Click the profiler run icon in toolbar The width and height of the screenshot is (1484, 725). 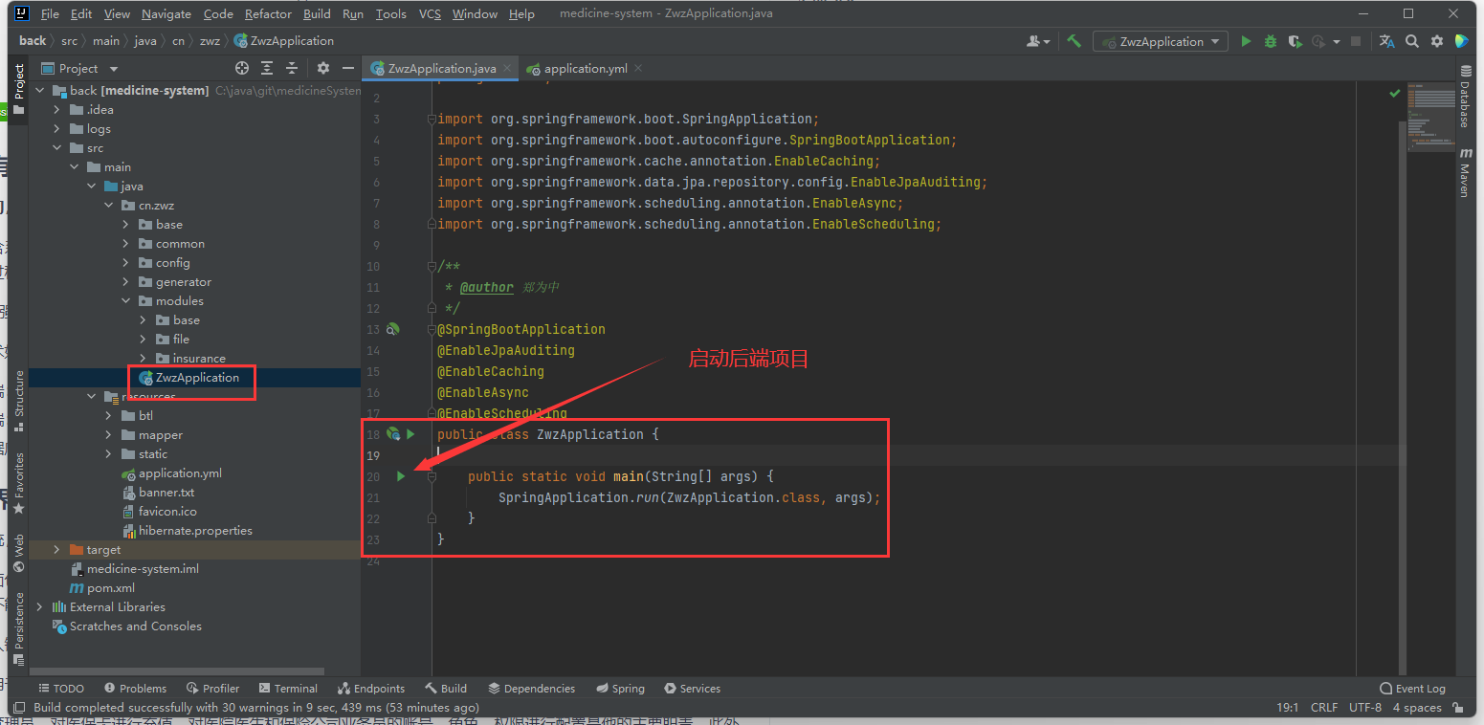pyautogui.click(x=1318, y=41)
